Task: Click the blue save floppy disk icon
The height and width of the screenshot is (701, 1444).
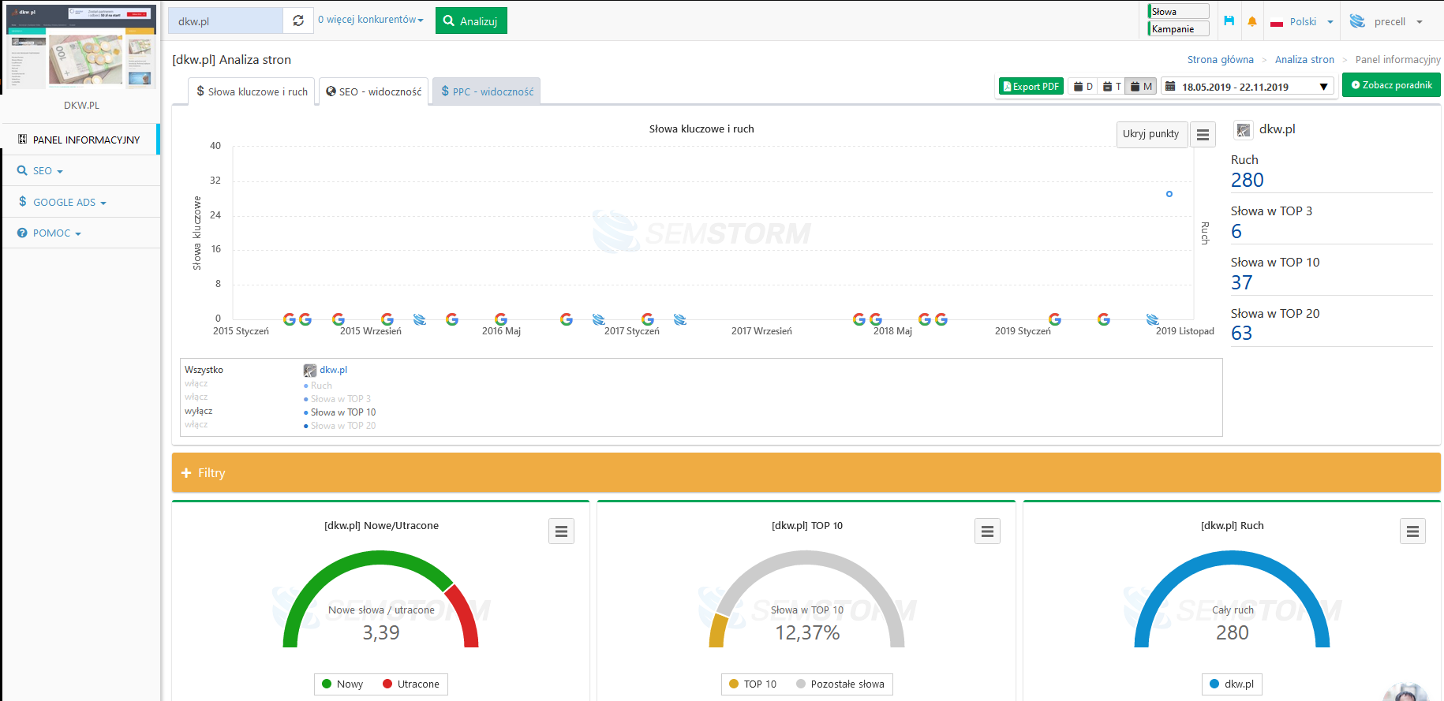Action: [x=1229, y=21]
